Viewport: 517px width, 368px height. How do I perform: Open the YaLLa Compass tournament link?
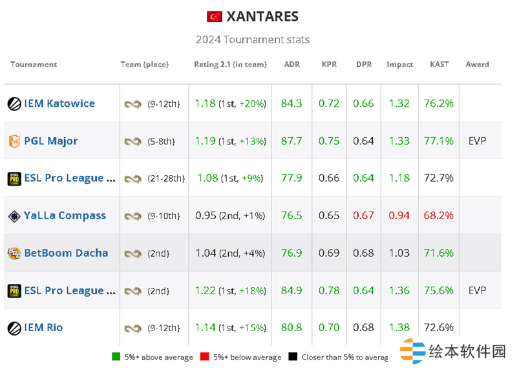[x=65, y=216]
